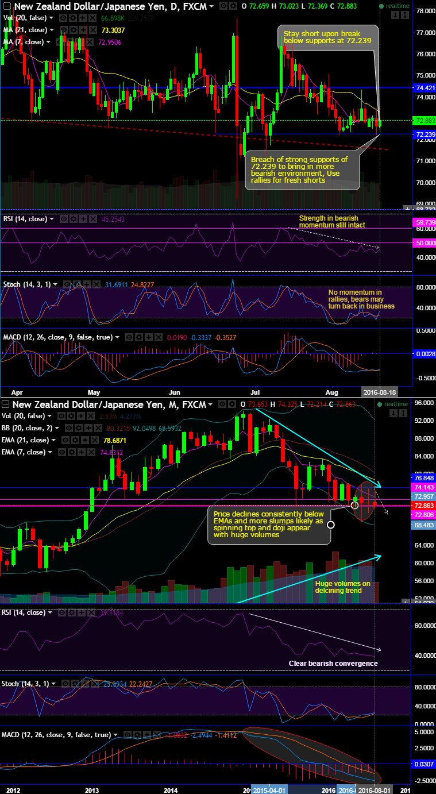Hide the daily RSI (14, close) indicator with its eye icon

(x=63, y=219)
